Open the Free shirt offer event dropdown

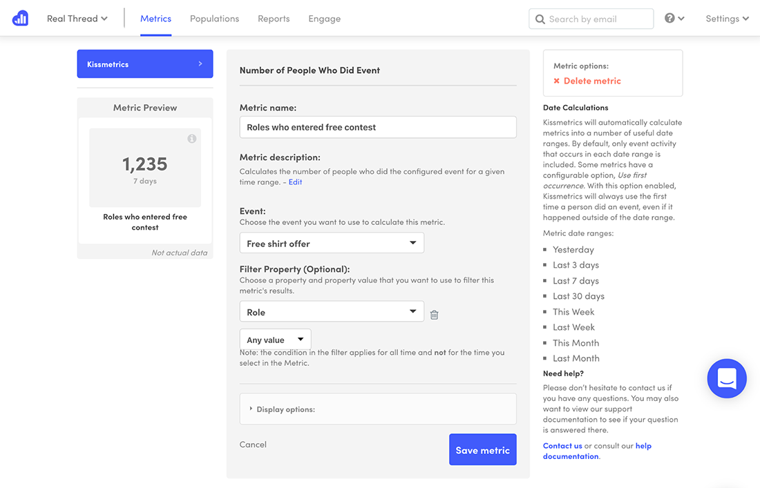pyautogui.click(x=332, y=243)
